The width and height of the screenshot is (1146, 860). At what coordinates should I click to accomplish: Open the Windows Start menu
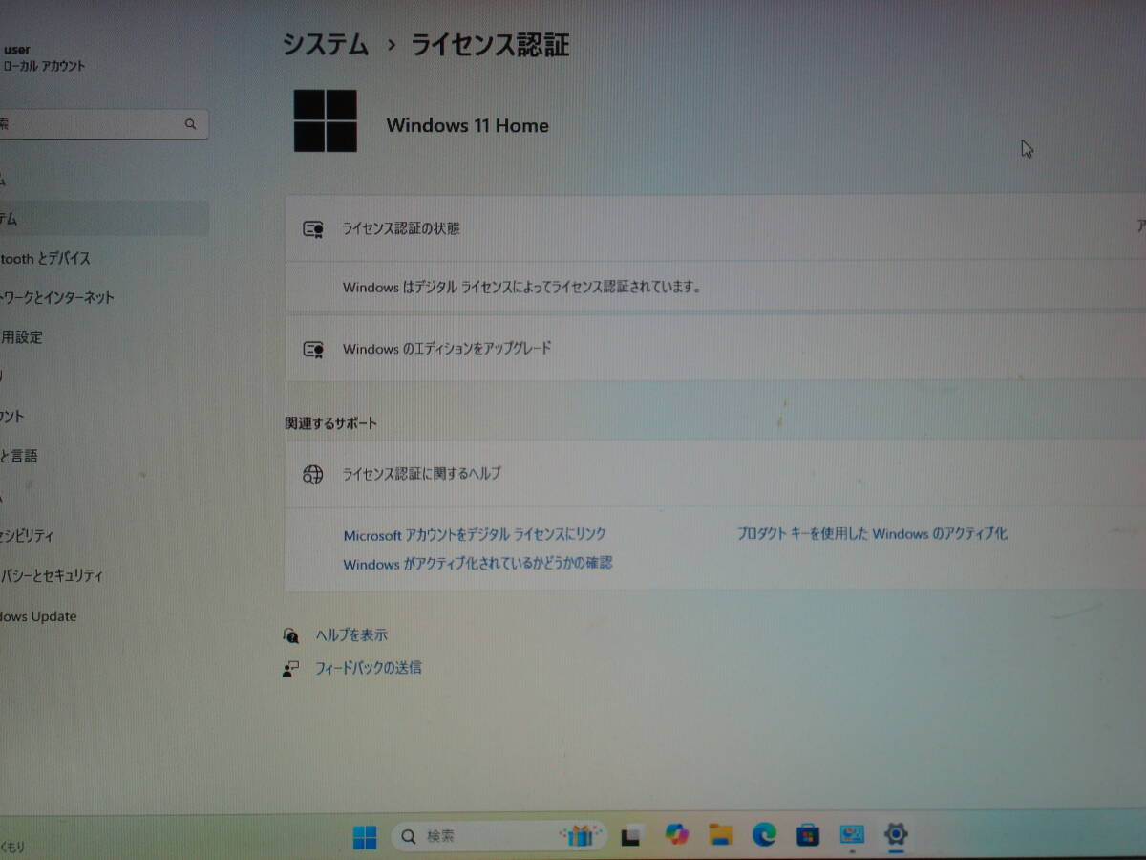click(364, 837)
